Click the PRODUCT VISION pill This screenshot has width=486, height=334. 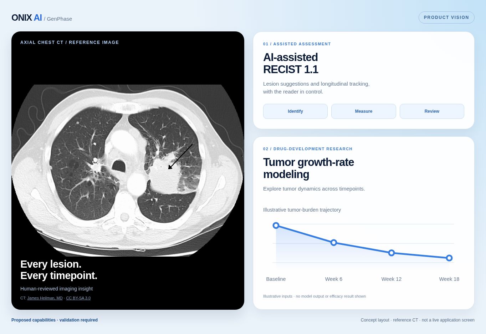[x=446, y=17]
